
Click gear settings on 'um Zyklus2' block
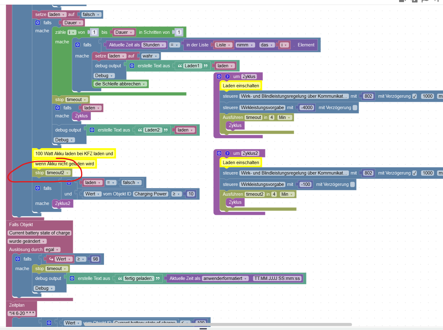(219, 153)
